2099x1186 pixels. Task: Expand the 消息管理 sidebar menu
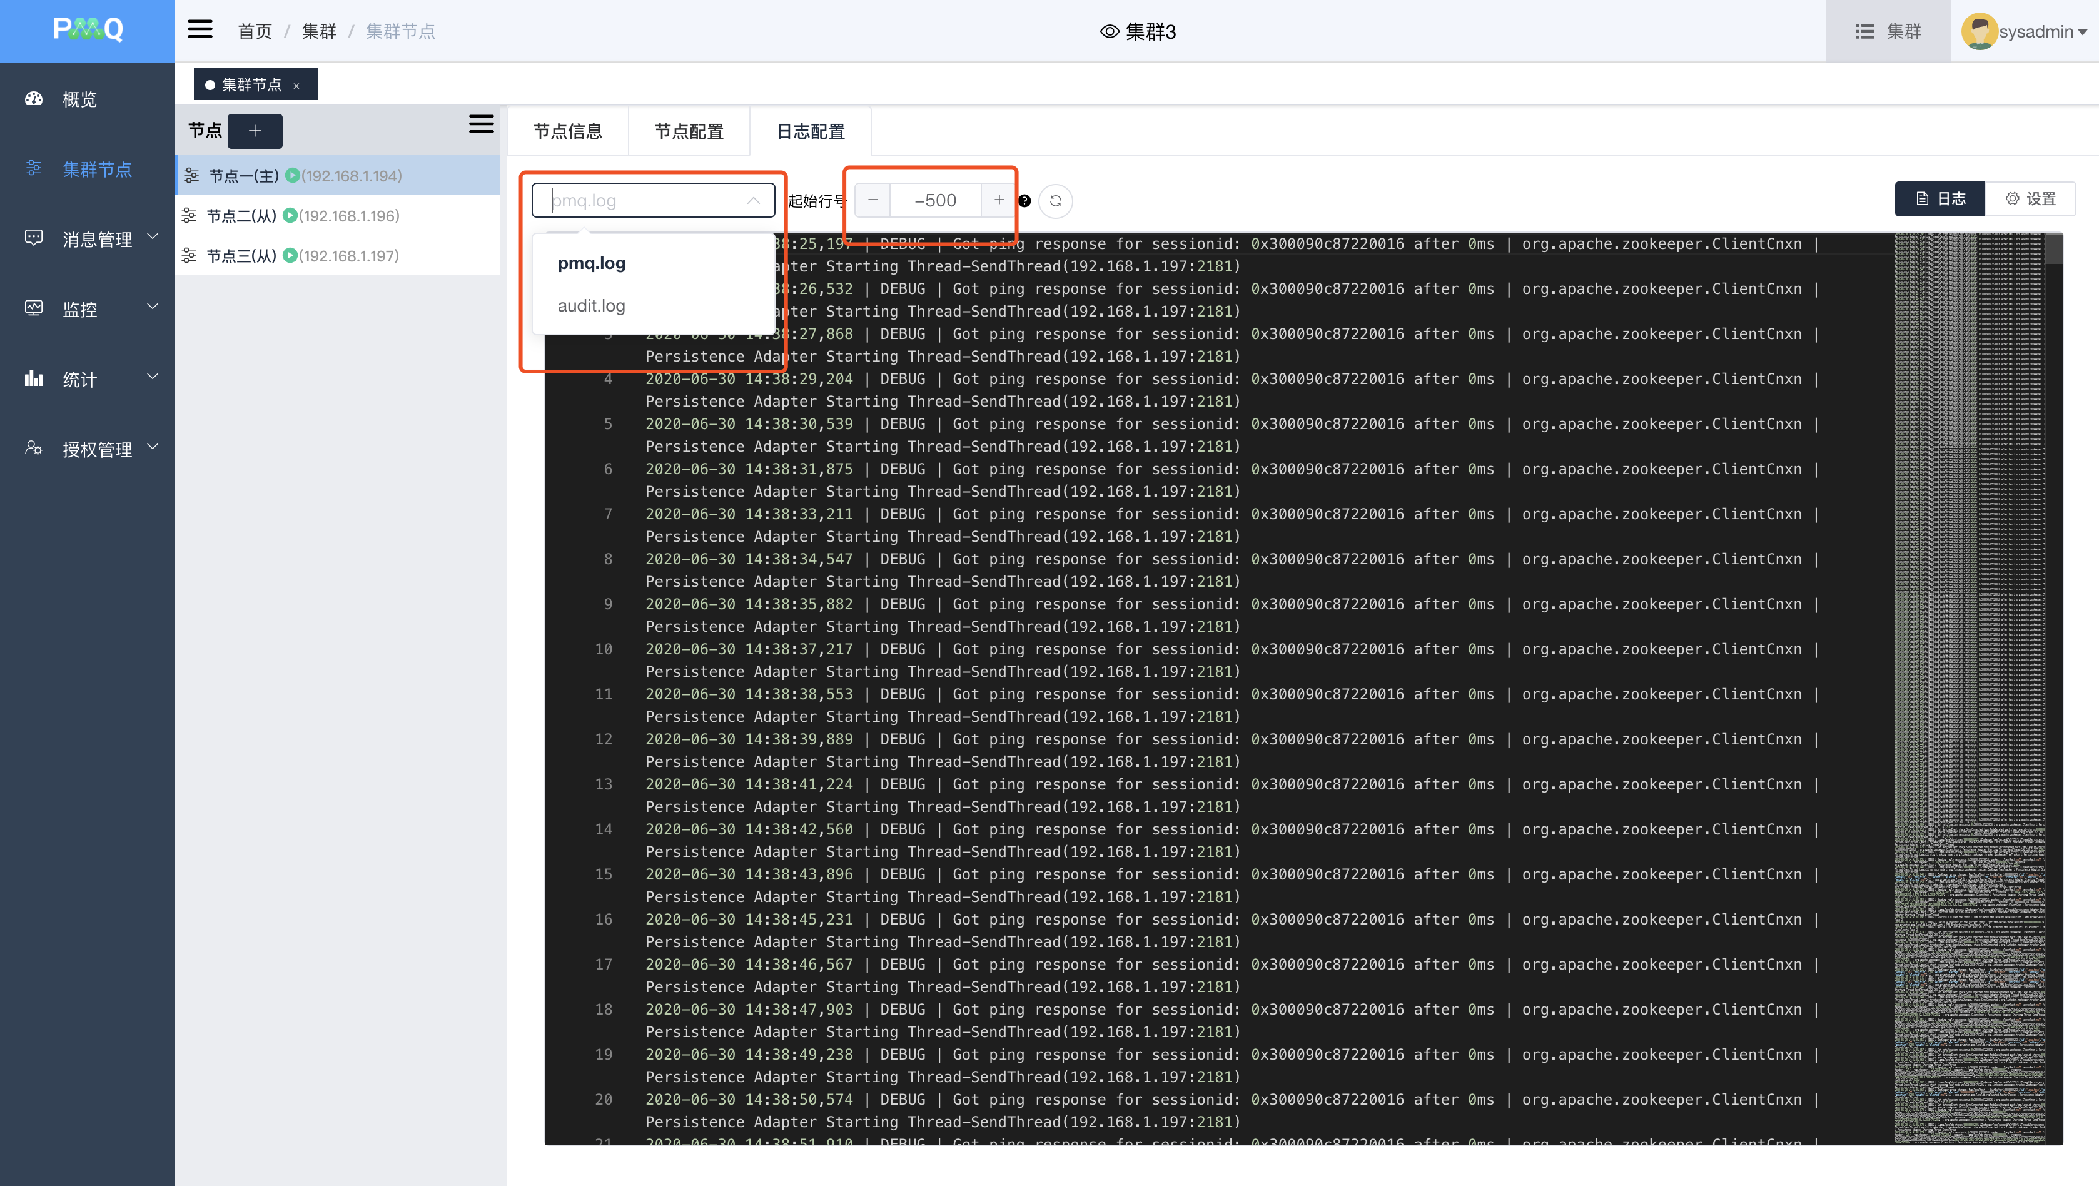[x=96, y=240]
